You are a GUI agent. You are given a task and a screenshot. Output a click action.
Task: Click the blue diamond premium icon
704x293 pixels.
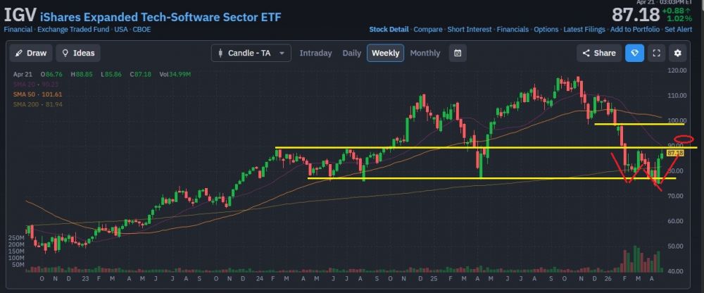click(635, 53)
